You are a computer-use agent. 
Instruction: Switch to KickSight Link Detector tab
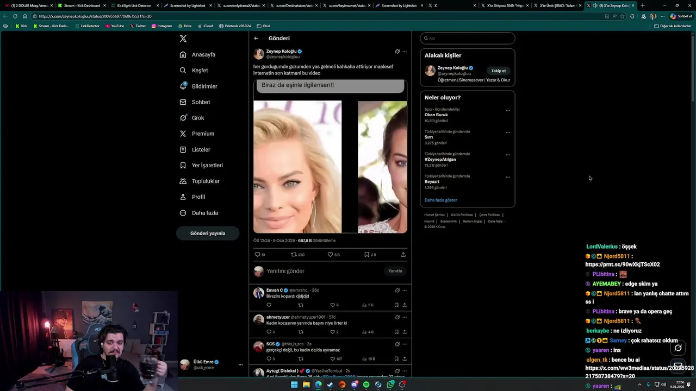click(x=134, y=5)
